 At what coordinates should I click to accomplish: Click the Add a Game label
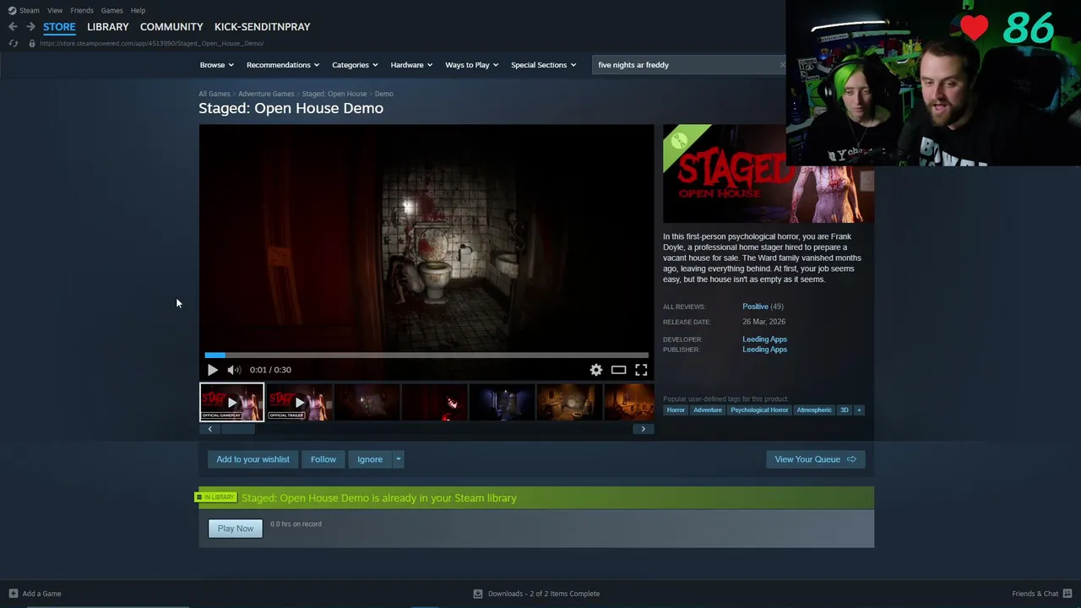pos(41,594)
